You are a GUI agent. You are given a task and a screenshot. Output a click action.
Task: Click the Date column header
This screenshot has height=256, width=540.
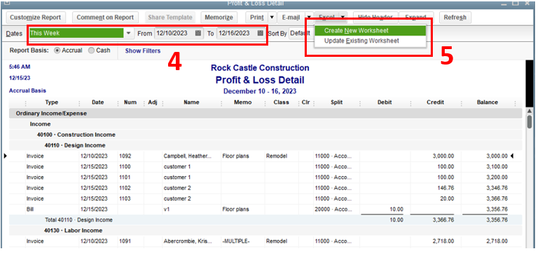98,102
